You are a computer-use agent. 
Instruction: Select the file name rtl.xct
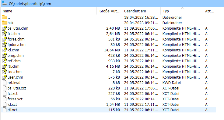coord(12,110)
